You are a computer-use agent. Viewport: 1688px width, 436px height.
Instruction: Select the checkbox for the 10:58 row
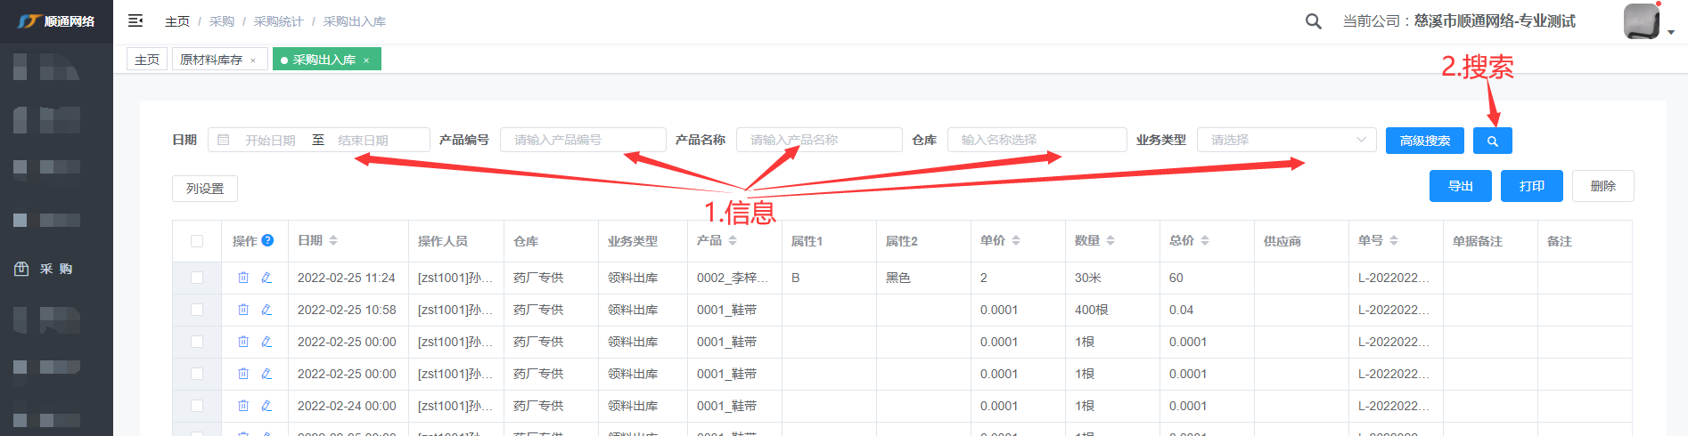pos(197,310)
